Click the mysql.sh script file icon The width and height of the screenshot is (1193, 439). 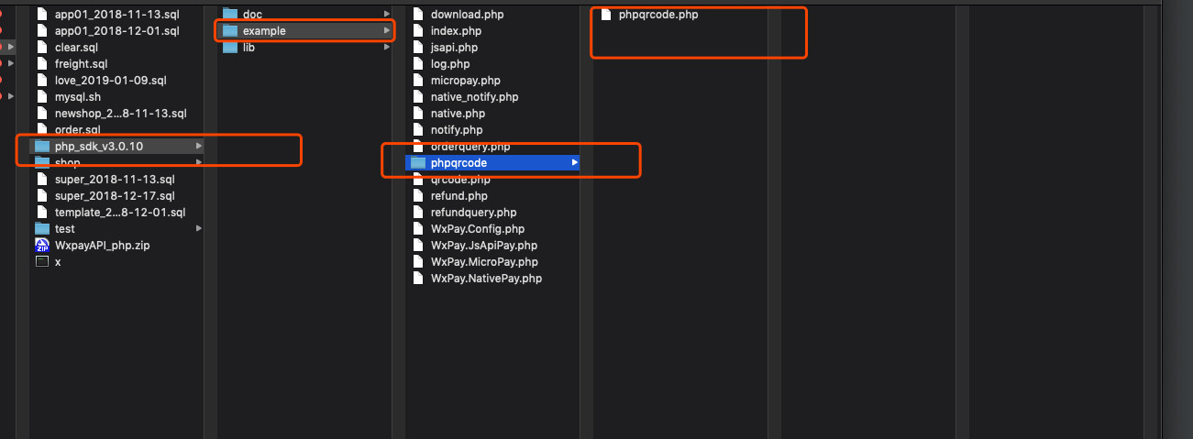42,96
